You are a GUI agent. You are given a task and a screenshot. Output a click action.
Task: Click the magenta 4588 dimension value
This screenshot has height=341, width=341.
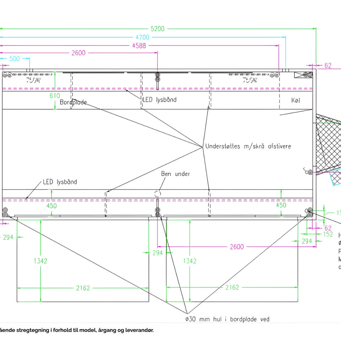[x=139, y=45]
